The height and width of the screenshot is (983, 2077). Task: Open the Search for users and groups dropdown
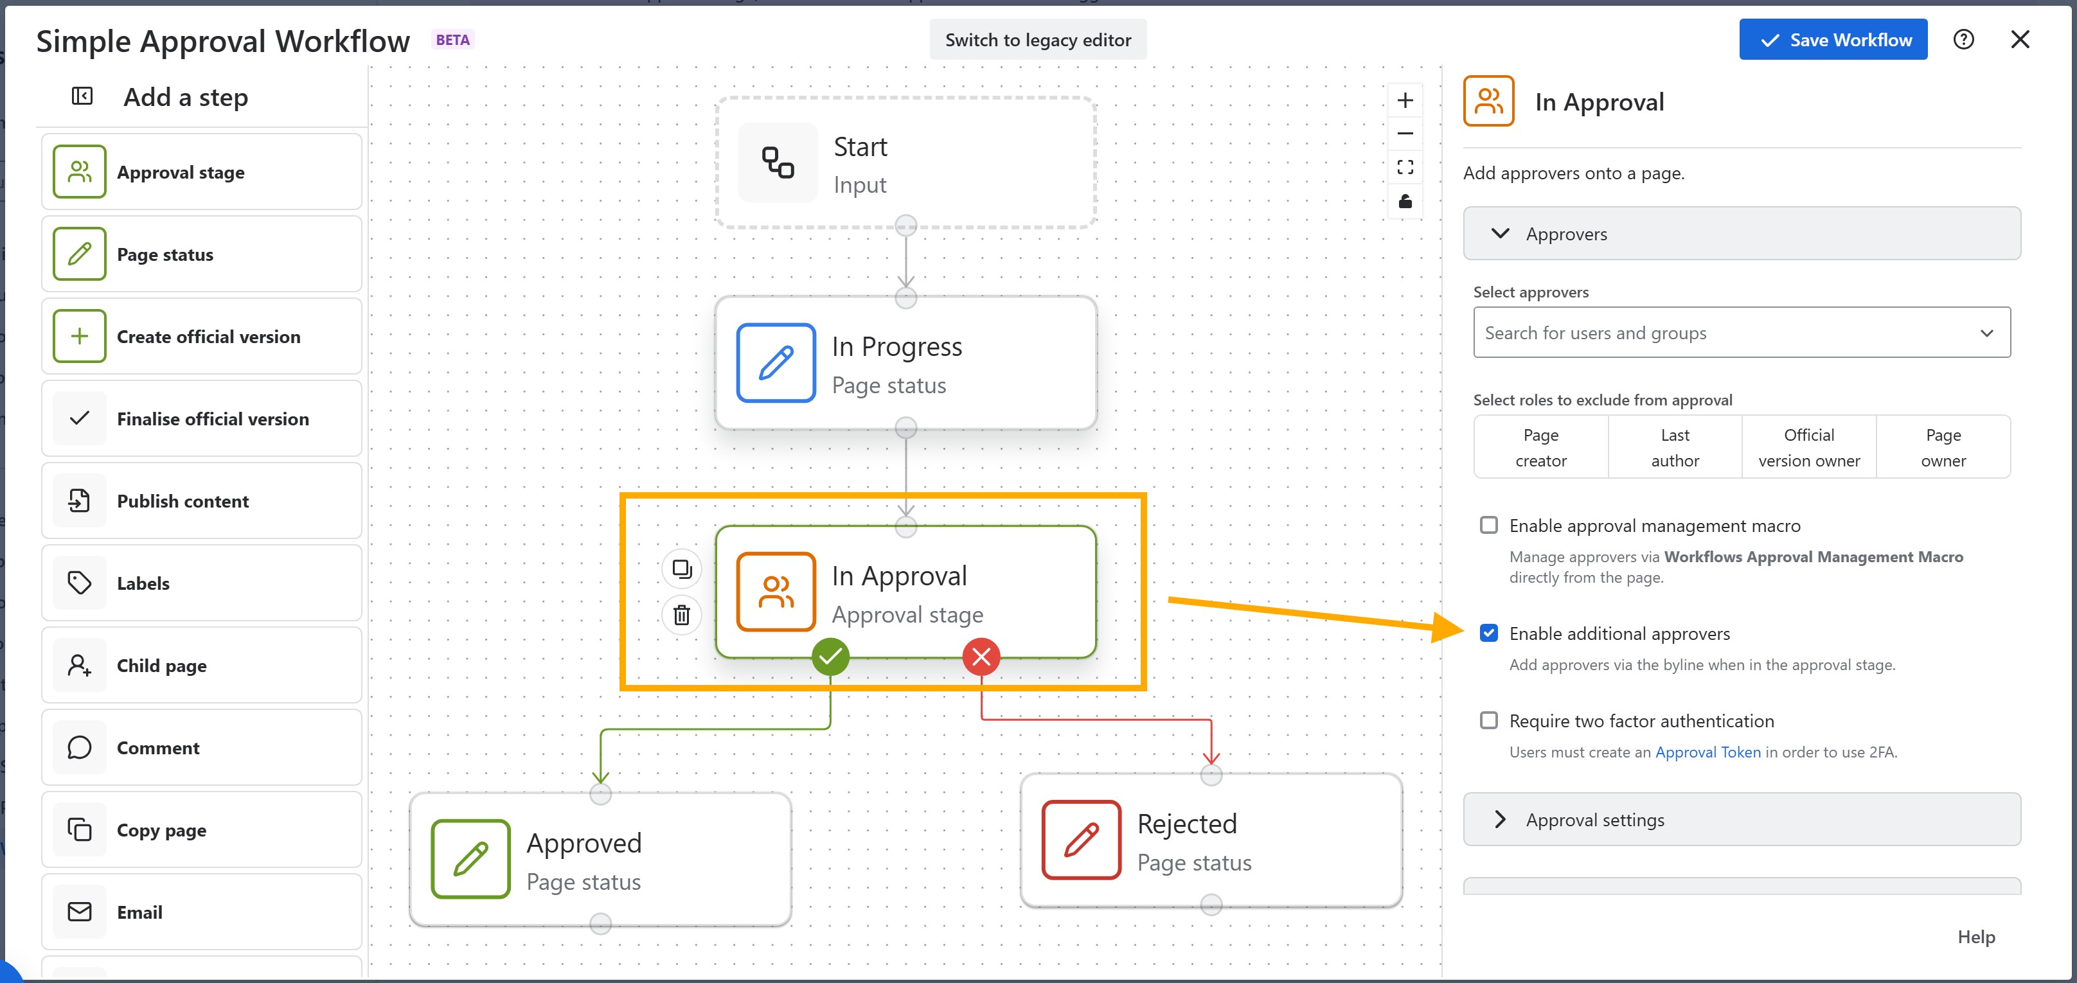[1741, 333]
